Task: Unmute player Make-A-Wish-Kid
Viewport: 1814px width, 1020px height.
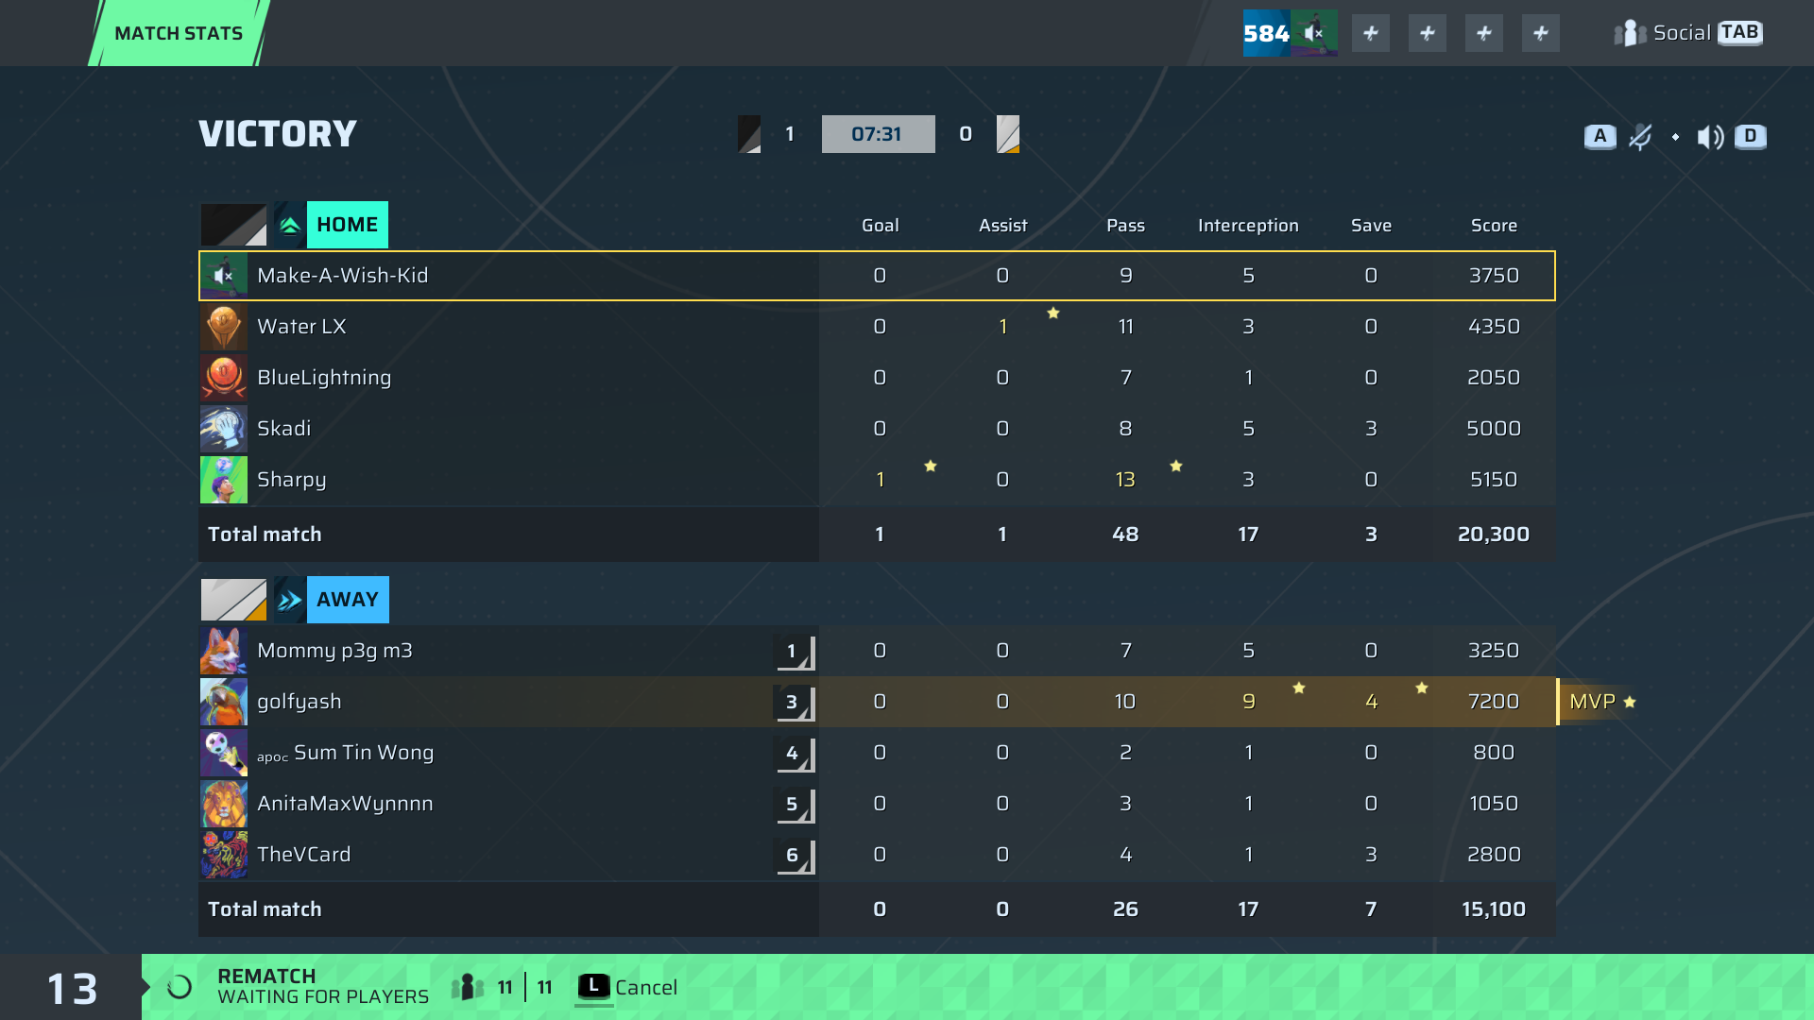Action: point(224,276)
